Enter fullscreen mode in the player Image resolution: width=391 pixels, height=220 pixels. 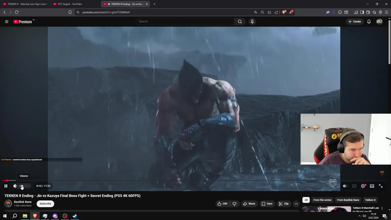pos(381,186)
